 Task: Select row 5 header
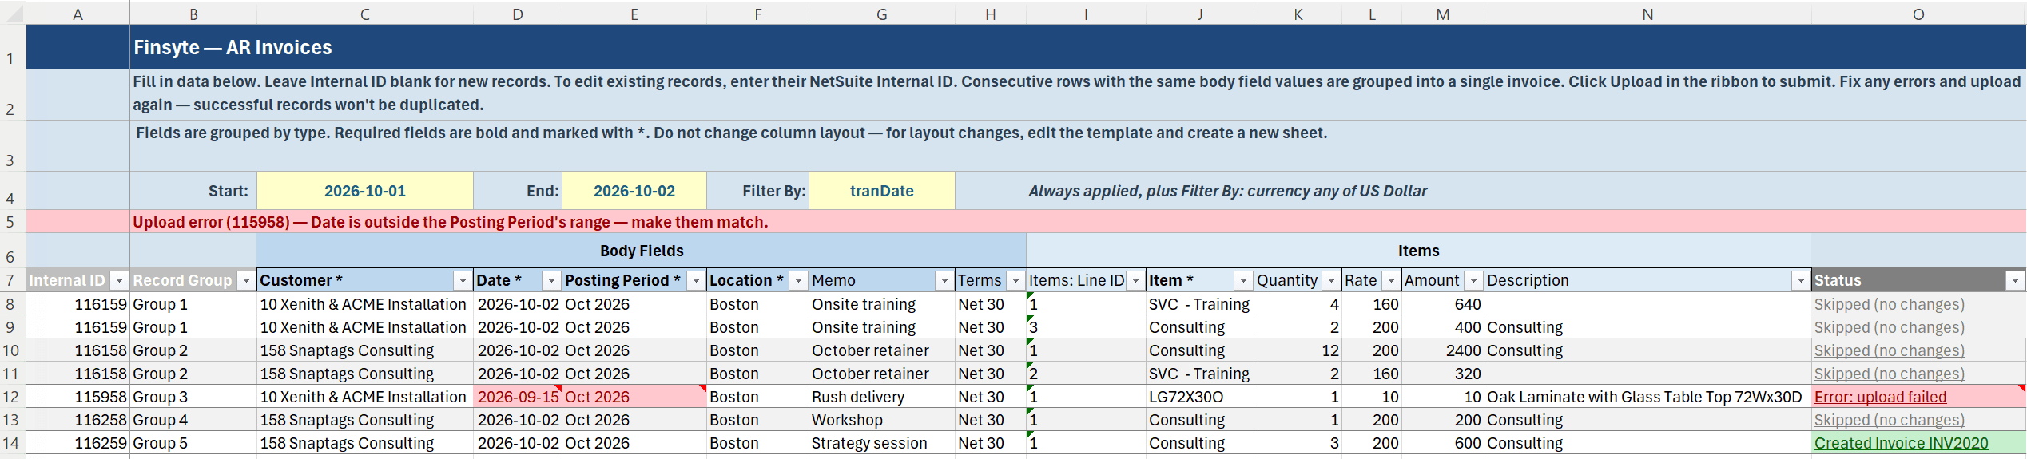(x=12, y=222)
